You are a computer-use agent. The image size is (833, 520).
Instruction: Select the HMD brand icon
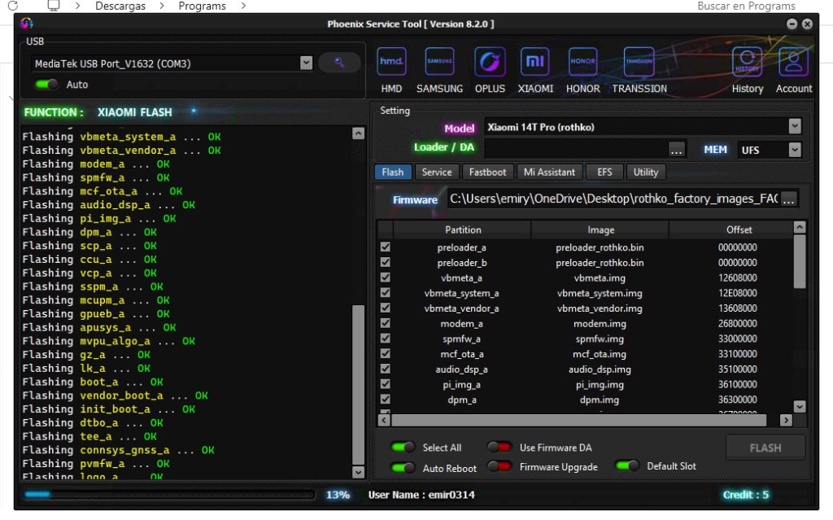pos(391,63)
